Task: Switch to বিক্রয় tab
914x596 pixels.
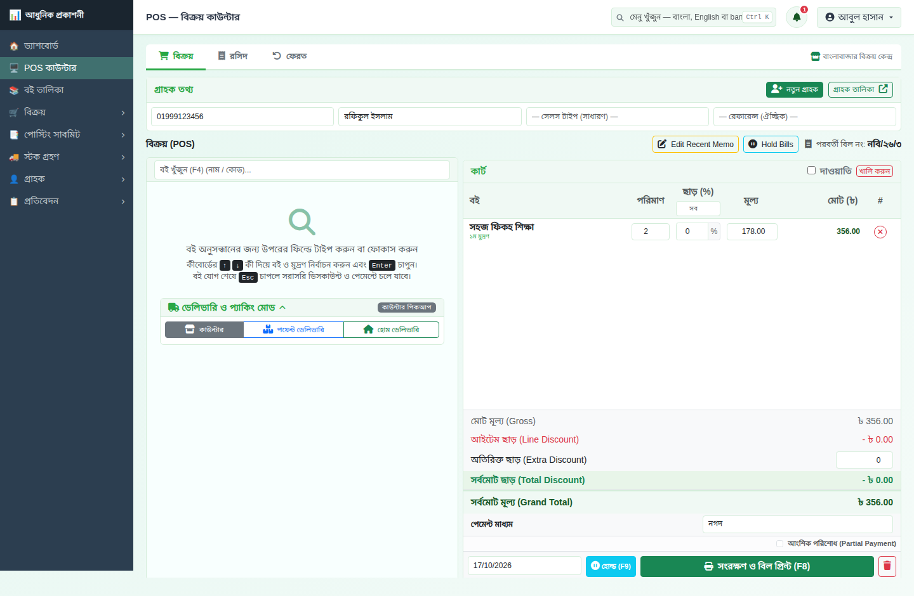Action: click(x=176, y=56)
